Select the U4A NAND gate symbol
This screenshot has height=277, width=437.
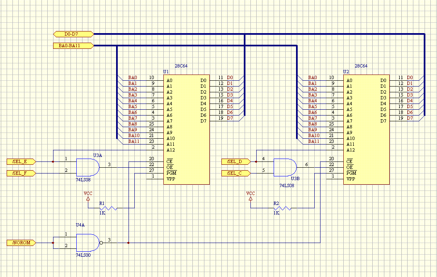(x=90, y=243)
